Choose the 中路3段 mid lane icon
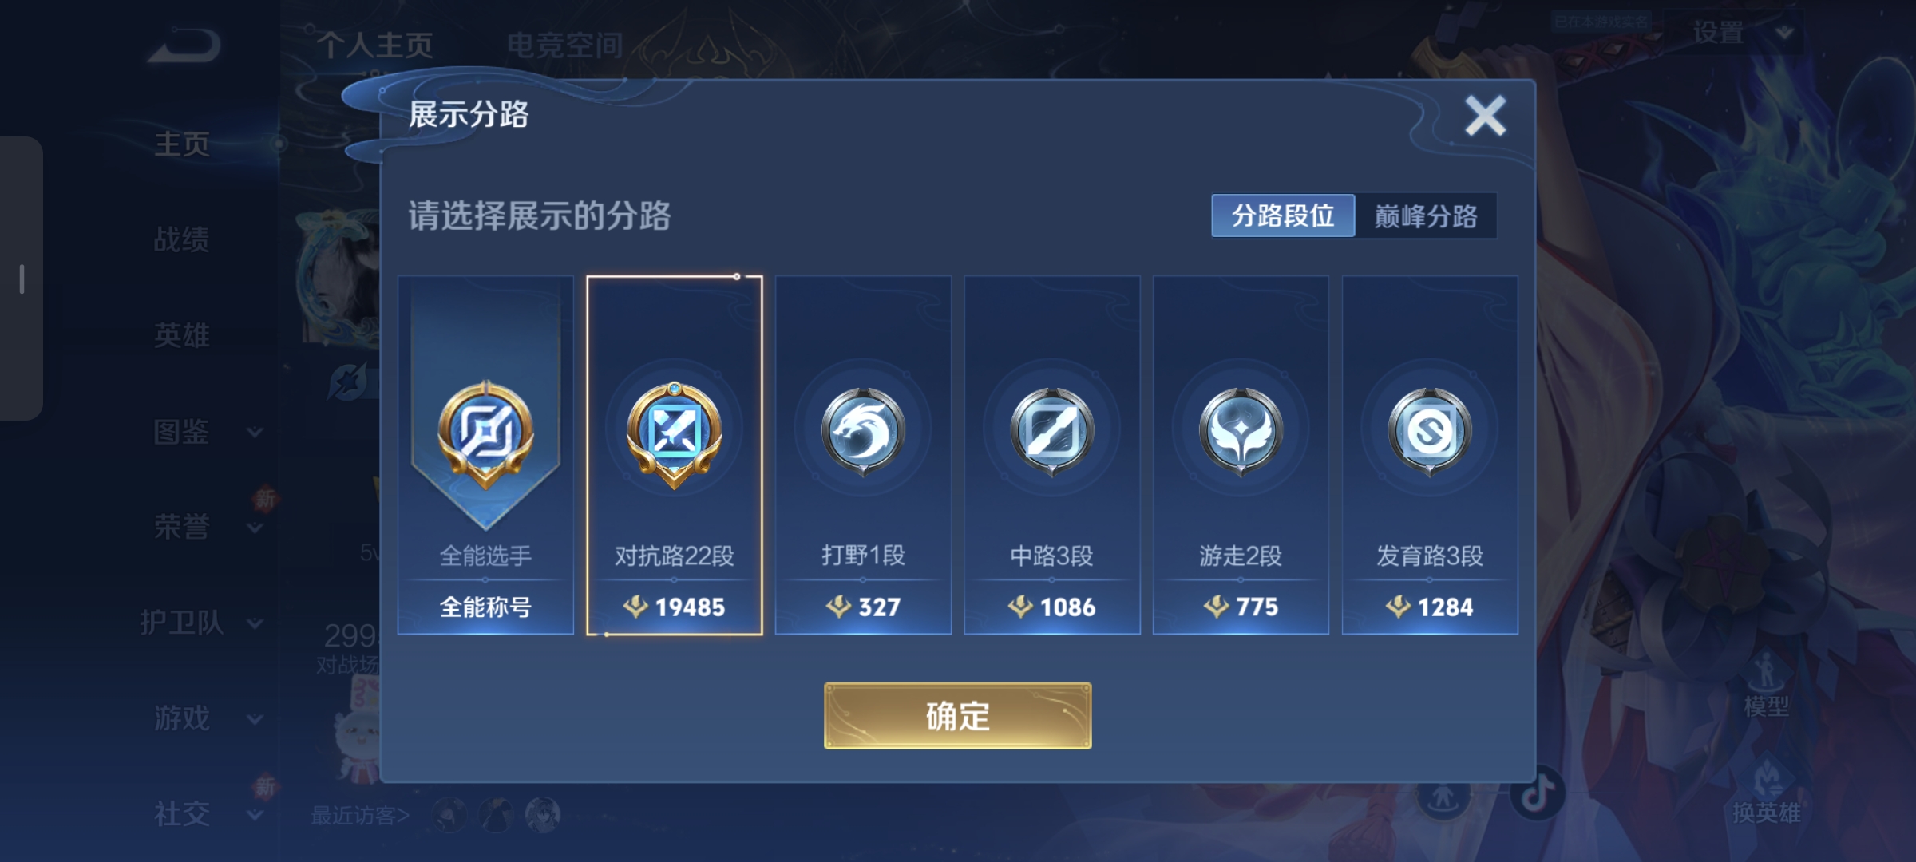Viewport: 1916px width, 862px height. point(1051,432)
